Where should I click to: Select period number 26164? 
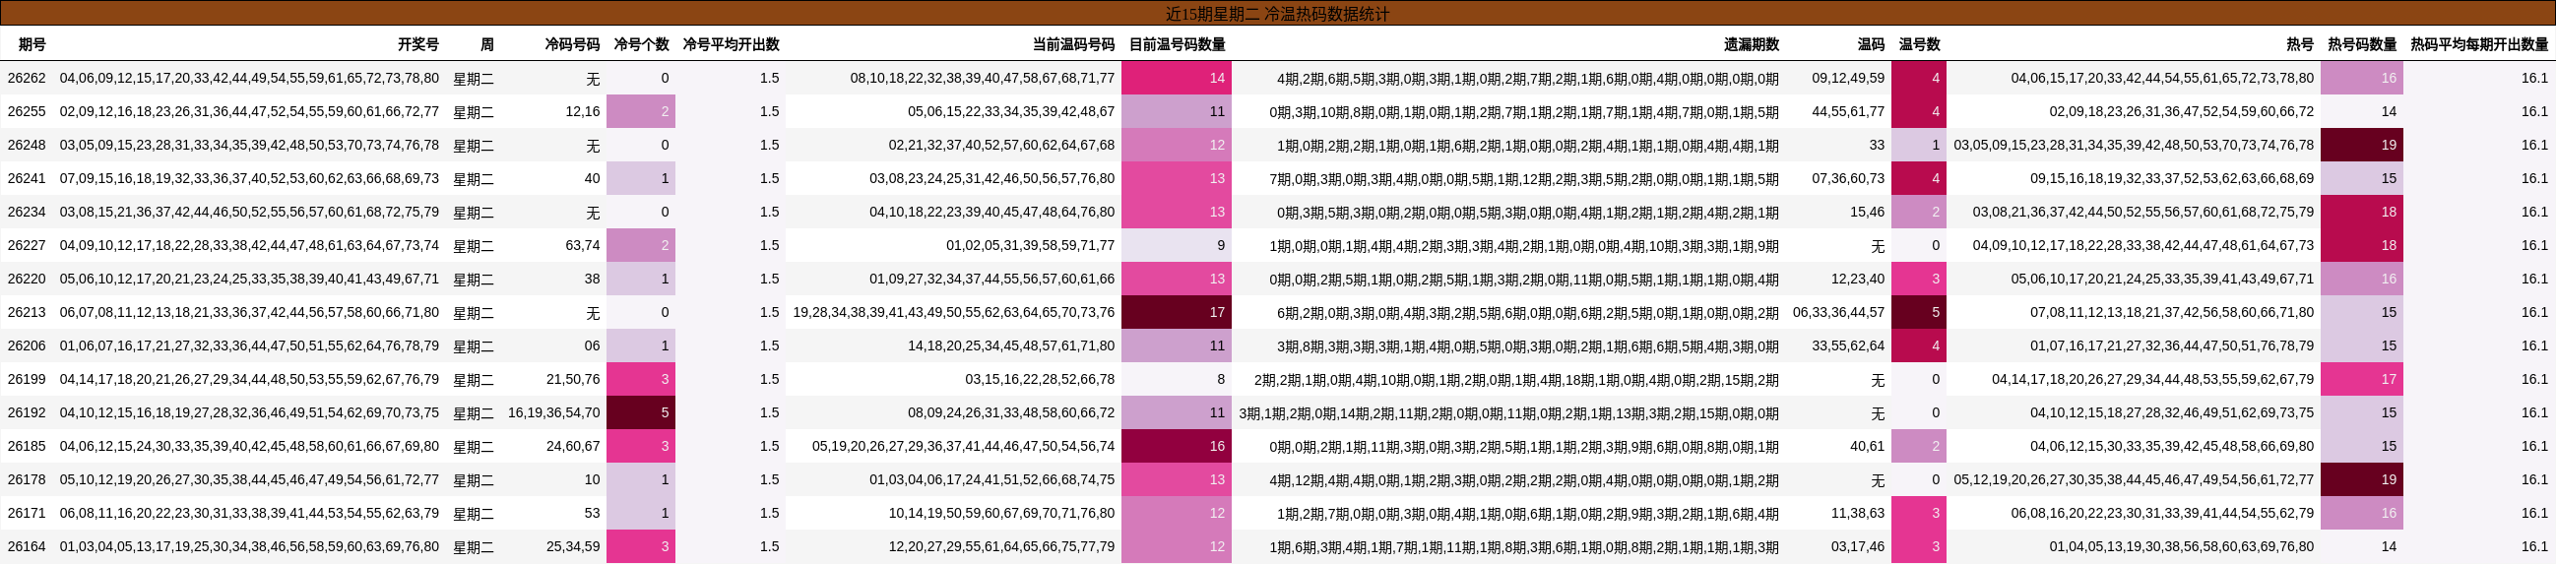pos(27,546)
